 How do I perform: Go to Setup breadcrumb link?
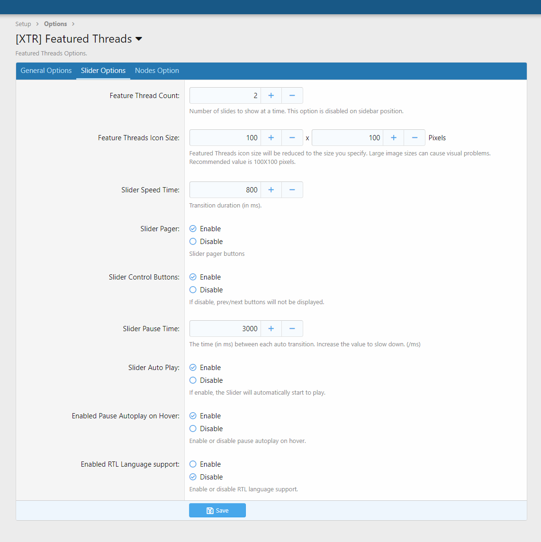[23, 24]
